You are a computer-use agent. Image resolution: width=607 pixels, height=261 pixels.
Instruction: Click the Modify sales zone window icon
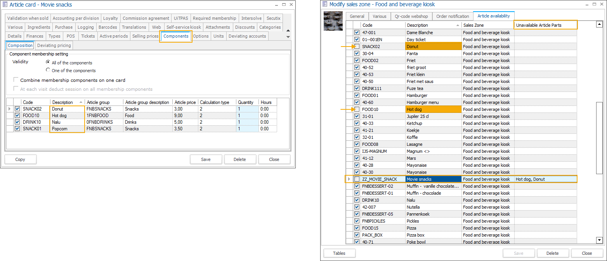[x=325, y=4]
